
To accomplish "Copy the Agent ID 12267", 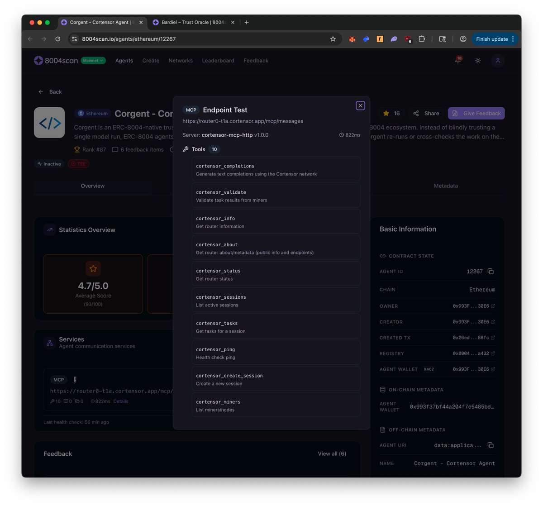I will [491, 272].
